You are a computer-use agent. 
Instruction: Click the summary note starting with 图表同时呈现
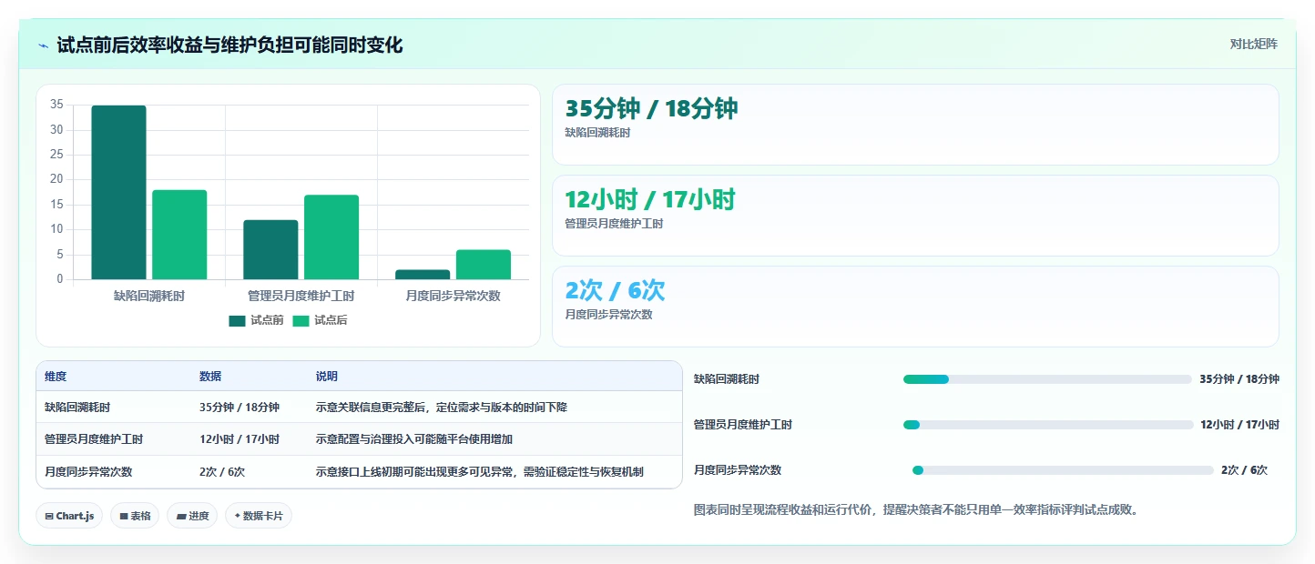point(916,510)
